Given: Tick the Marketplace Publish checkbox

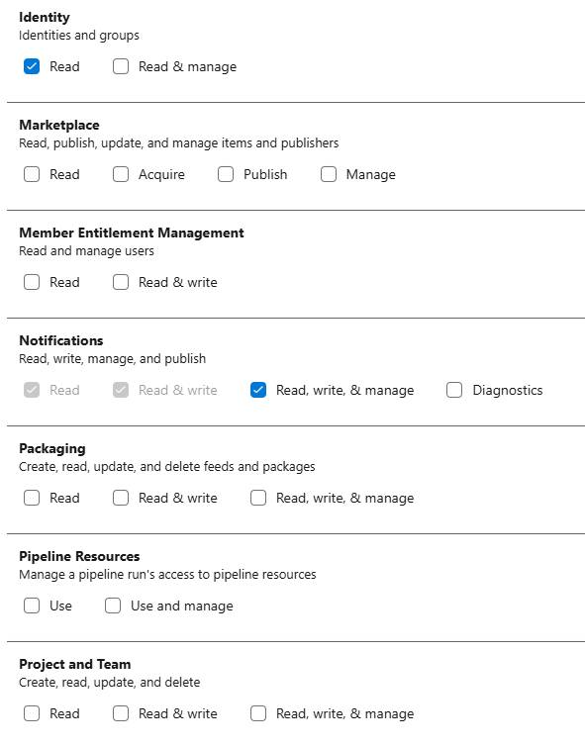Looking at the screenshot, I should (226, 174).
